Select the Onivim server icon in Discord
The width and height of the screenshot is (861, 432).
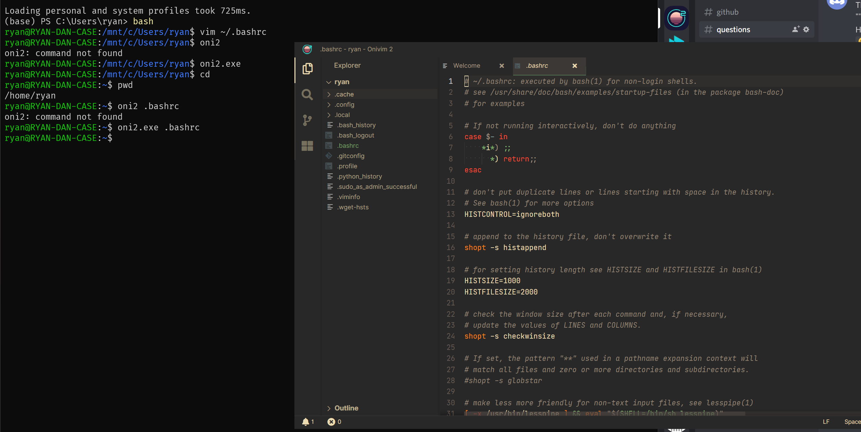(x=676, y=18)
